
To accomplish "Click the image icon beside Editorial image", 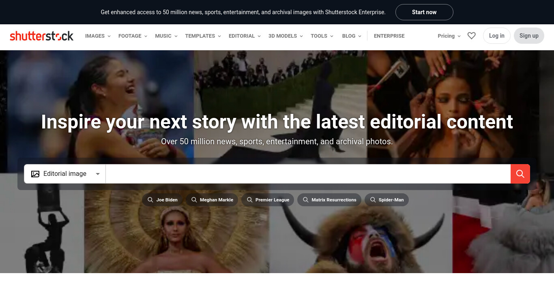I will pos(35,174).
